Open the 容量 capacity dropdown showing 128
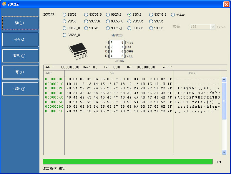Screen dimensions: 231x174 pos(202,27)
